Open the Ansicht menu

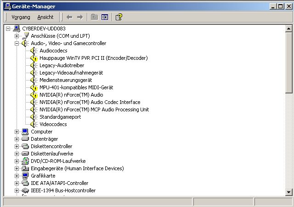pos(45,17)
